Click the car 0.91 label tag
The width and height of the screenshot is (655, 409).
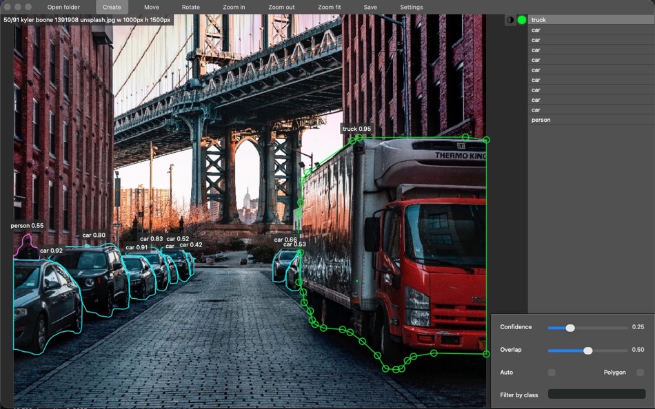pyautogui.click(x=137, y=247)
